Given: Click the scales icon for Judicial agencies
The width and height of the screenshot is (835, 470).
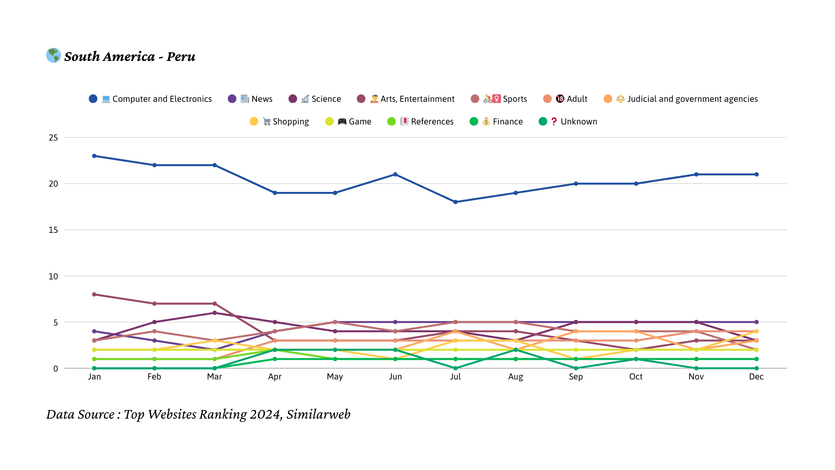Looking at the screenshot, I should point(621,99).
